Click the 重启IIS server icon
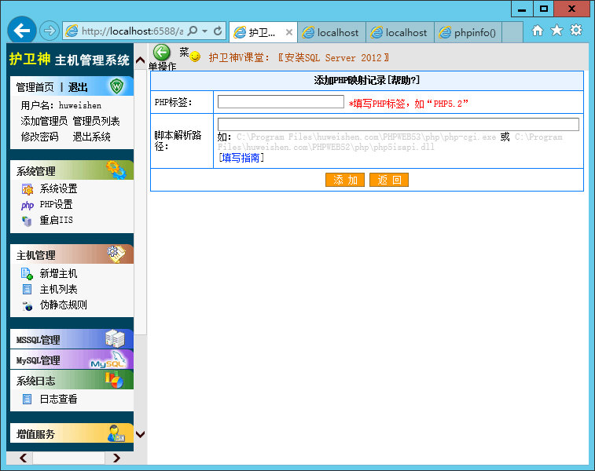The width and height of the screenshot is (595, 471). 27,221
